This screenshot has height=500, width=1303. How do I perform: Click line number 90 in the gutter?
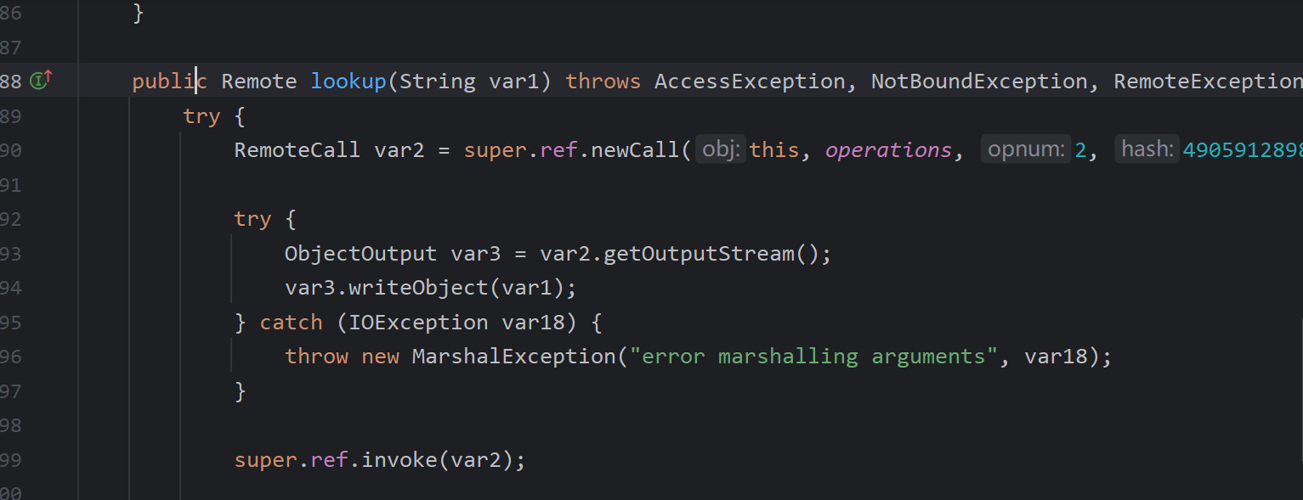coord(12,150)
